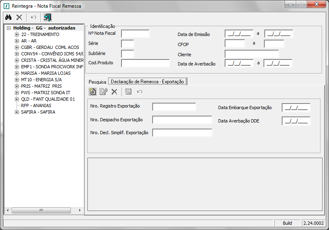Switch to the Pesquisa tab
Viewport: 329px width, 230px height.
coord(97,82)
